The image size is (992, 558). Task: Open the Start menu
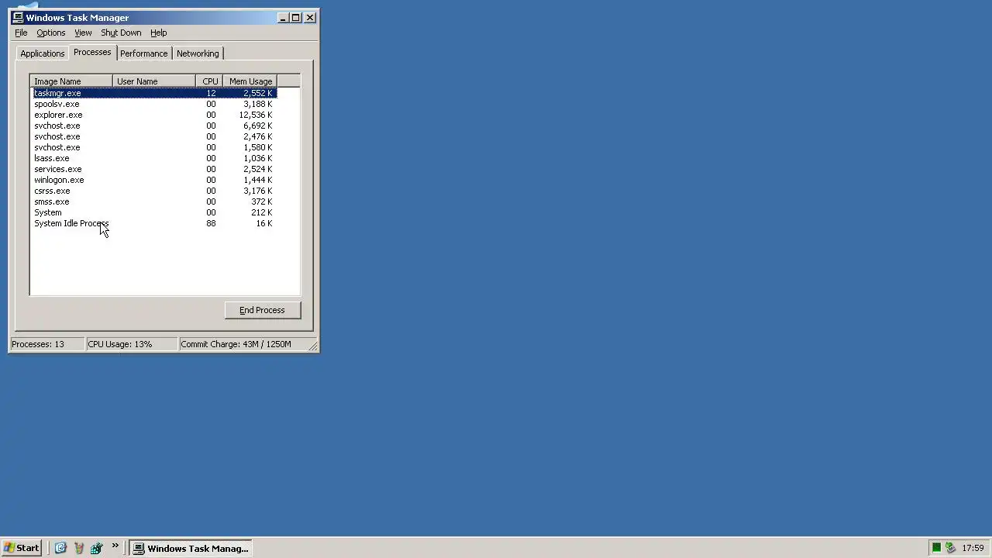22,548
